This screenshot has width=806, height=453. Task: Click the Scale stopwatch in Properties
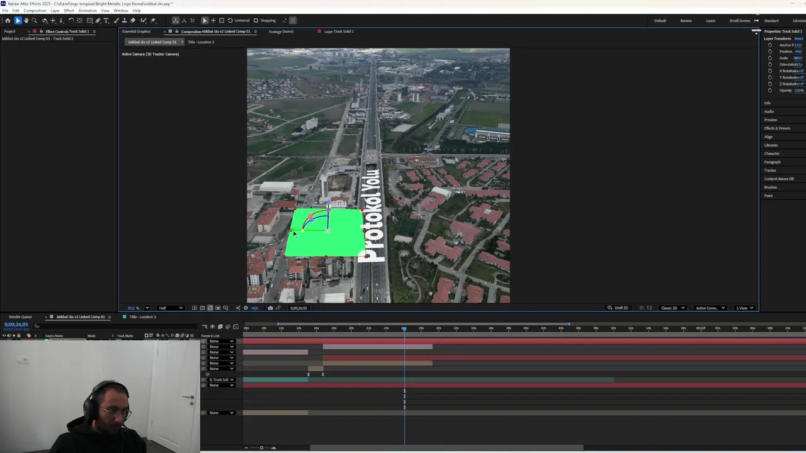(x=769, y=58)
